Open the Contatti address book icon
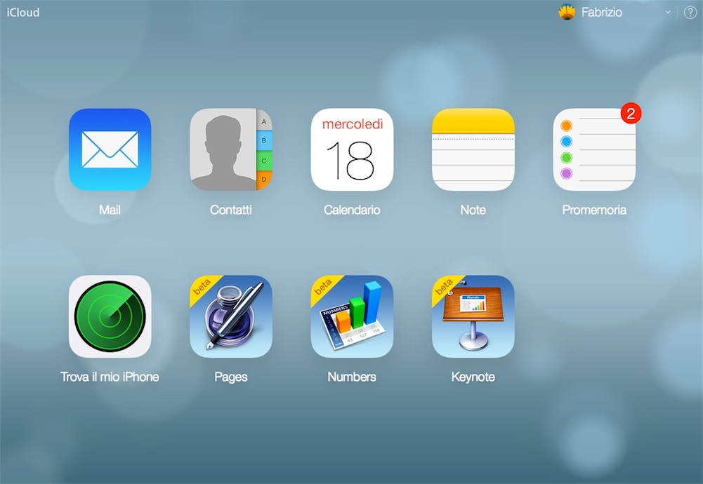The image size is (703, 484). pos(231,149)
